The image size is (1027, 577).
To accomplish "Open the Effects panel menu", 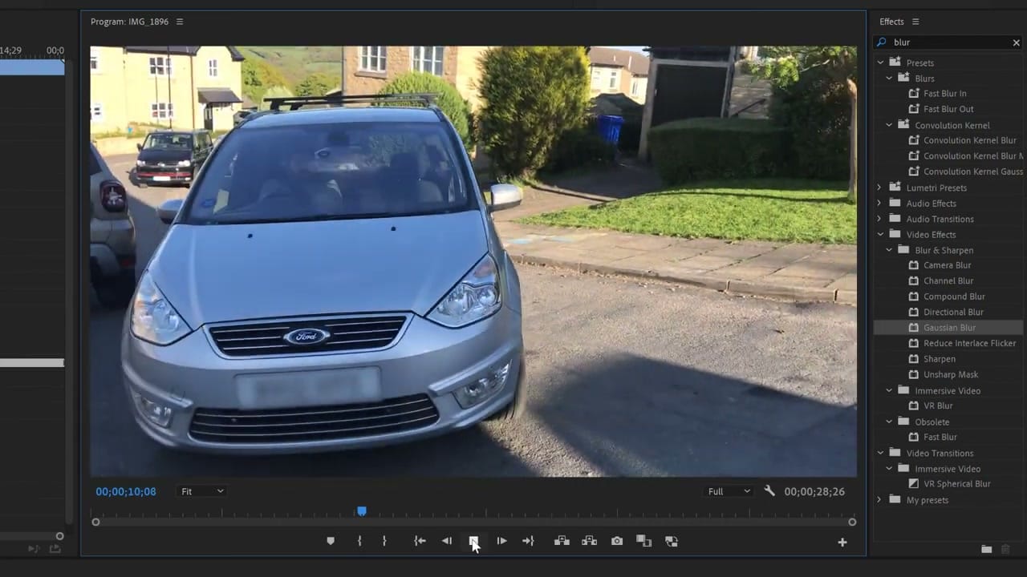I will click(915, 22).
